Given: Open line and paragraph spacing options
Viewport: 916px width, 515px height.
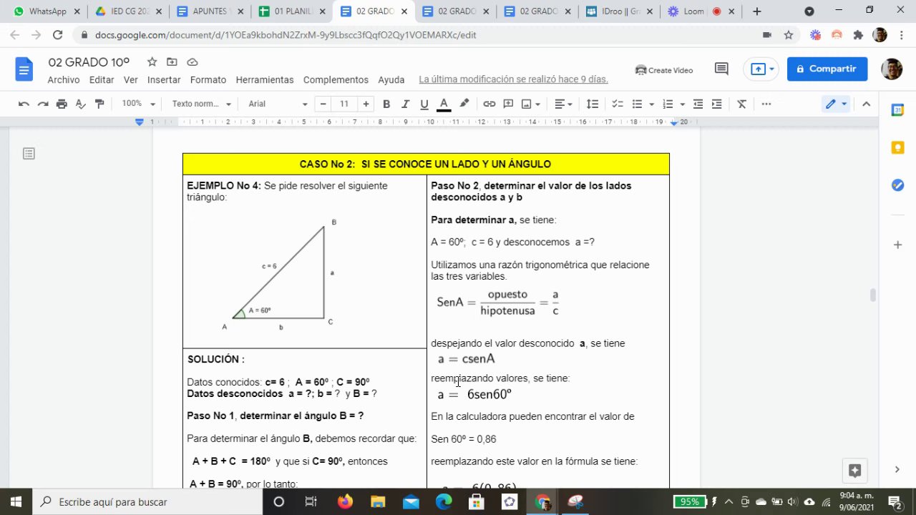Looking at the screenshot, I should point(593,104).
